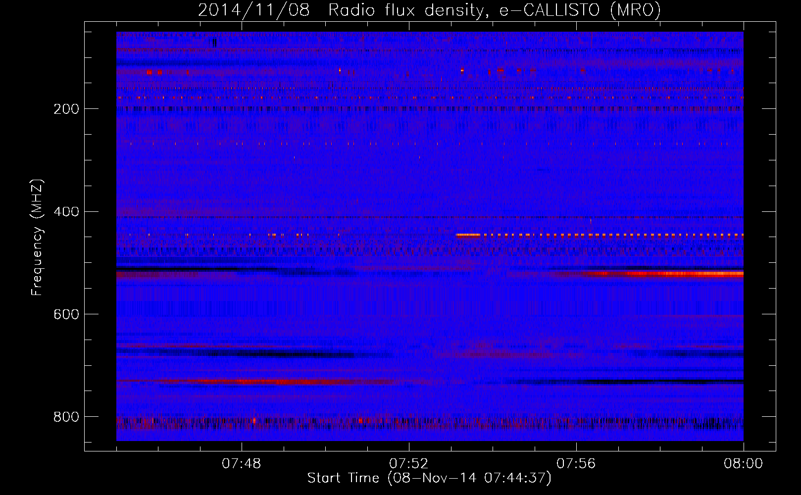Click the 600 frequency tick label
This screenshot has width=801, height=495.
click(66, 314)
